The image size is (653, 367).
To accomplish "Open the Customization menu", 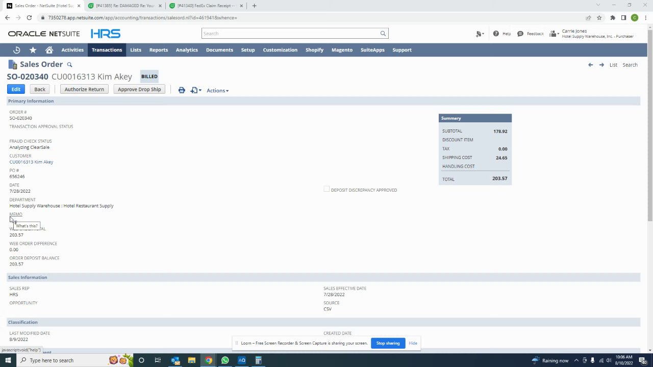I will pos(280,50).
